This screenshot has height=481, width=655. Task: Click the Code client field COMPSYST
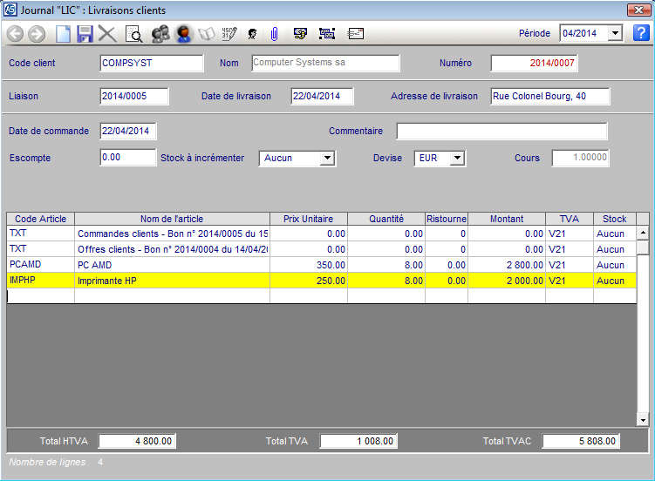(152, 63)
